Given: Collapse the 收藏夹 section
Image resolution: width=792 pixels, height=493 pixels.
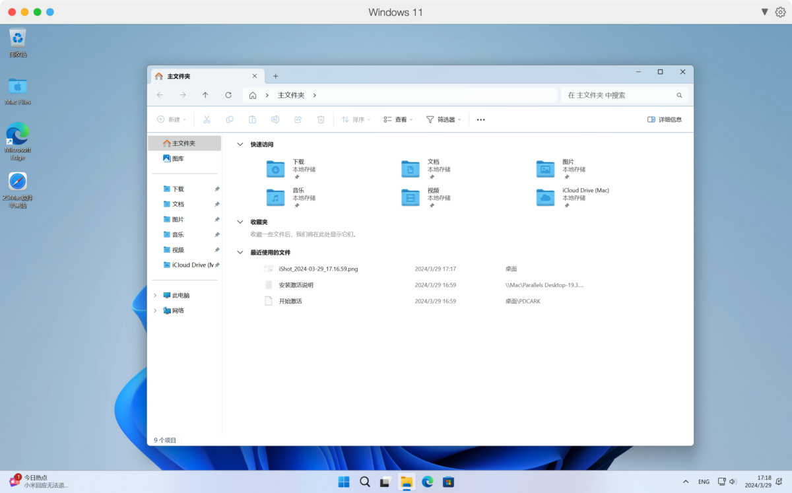Looking at the screenshot, I should click(x=240, y=222).
